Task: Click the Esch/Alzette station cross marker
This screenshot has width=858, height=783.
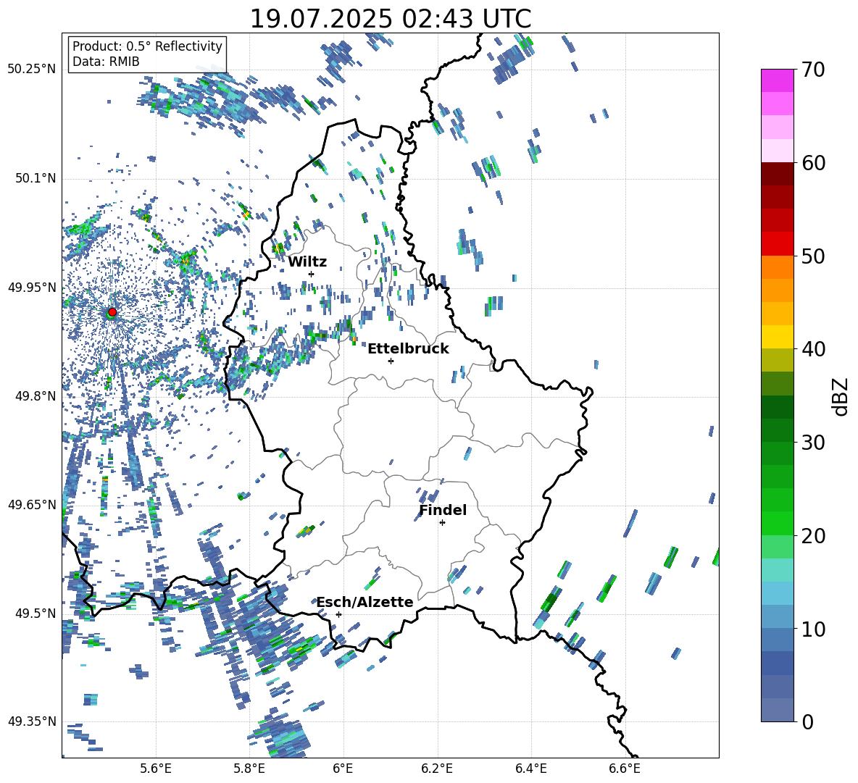Action: point(338,614)
